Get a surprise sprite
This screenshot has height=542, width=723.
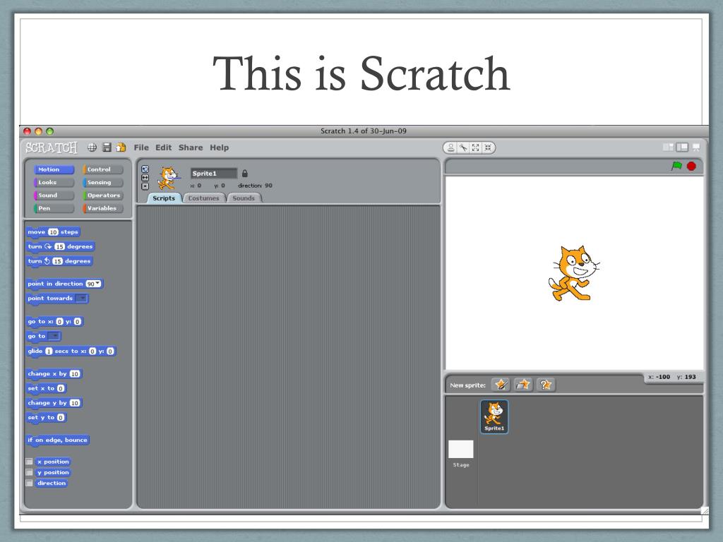click(x=546, y=385)
